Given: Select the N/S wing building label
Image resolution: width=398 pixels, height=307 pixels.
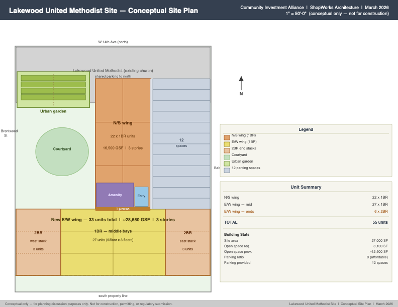Looking at the screenshot, I should coord(123,123).
